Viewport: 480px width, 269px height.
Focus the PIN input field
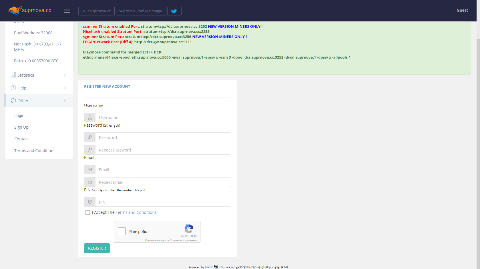(163, 202)
